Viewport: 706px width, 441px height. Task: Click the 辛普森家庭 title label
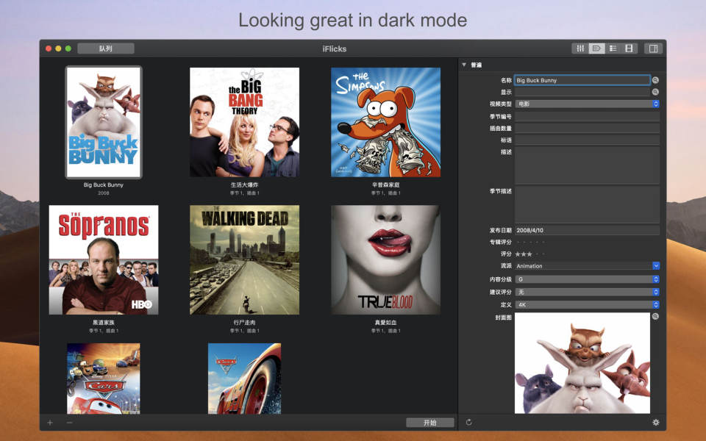click(x=386, y=185)
